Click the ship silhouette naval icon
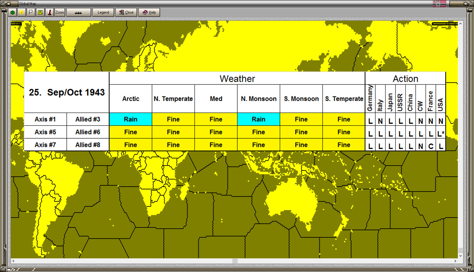 pos(78,12)
